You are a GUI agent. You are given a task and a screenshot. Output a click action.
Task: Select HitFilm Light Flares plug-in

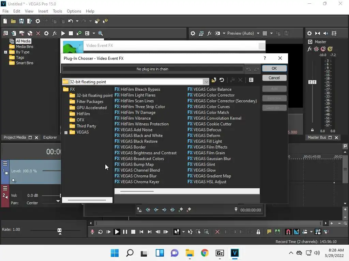[x=135, y=95]
